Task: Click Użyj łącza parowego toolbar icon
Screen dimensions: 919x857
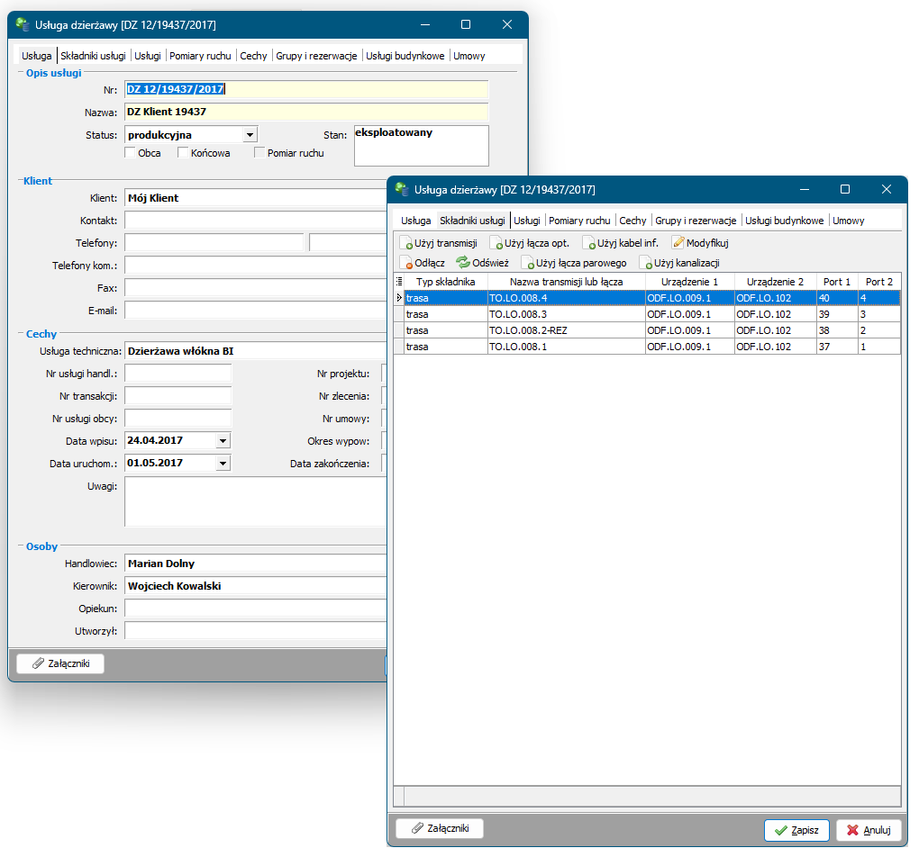Action: click(527, 263)
